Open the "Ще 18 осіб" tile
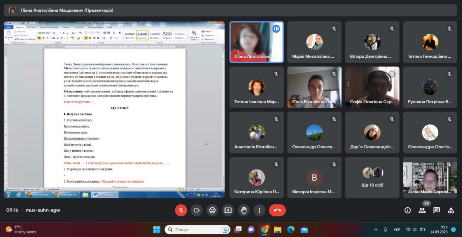Screen dimensions: 462x237 pos(372,178)
